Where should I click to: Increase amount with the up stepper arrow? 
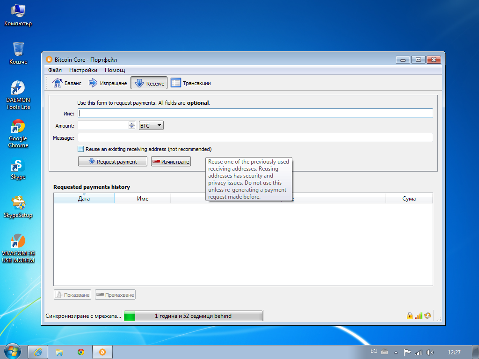click(x=132, y=123)
